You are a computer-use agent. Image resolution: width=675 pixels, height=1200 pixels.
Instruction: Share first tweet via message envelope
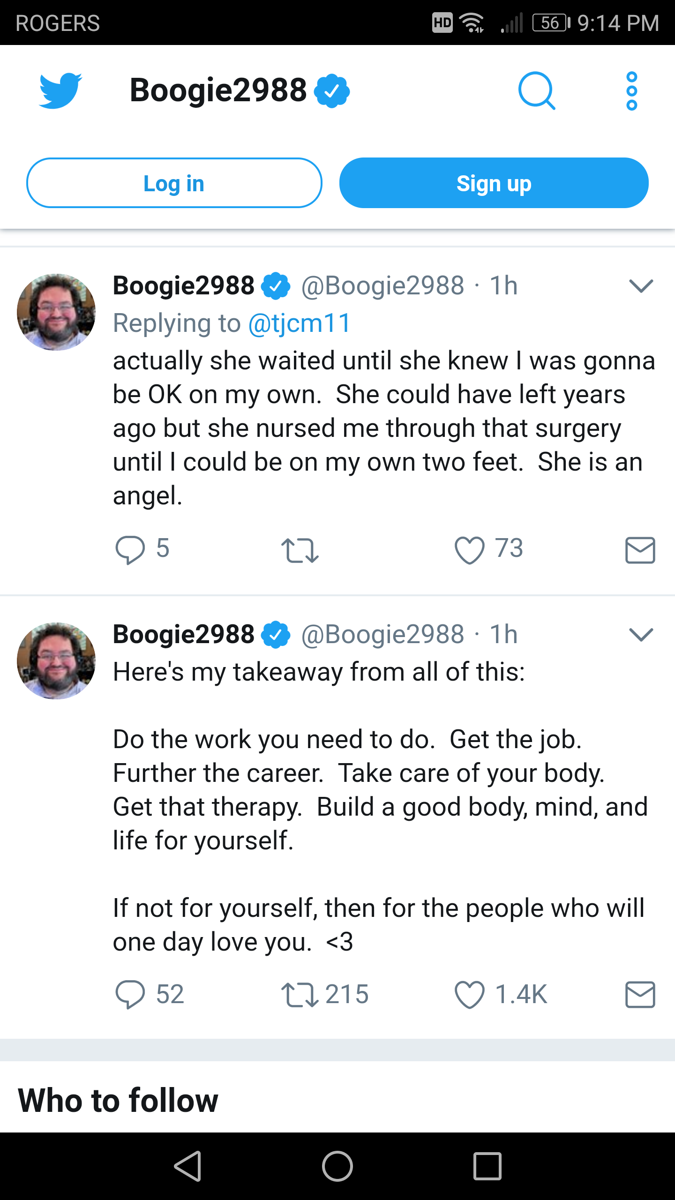640,550
